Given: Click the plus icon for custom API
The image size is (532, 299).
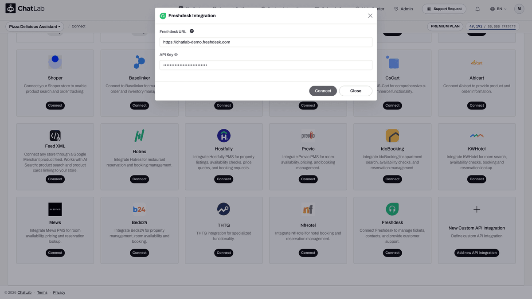Looking at the screenshot, I should click(x=477, y=209).
